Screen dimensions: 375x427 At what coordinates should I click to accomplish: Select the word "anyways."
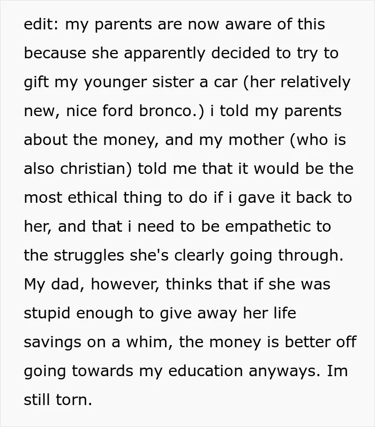[x=284, y=372]
